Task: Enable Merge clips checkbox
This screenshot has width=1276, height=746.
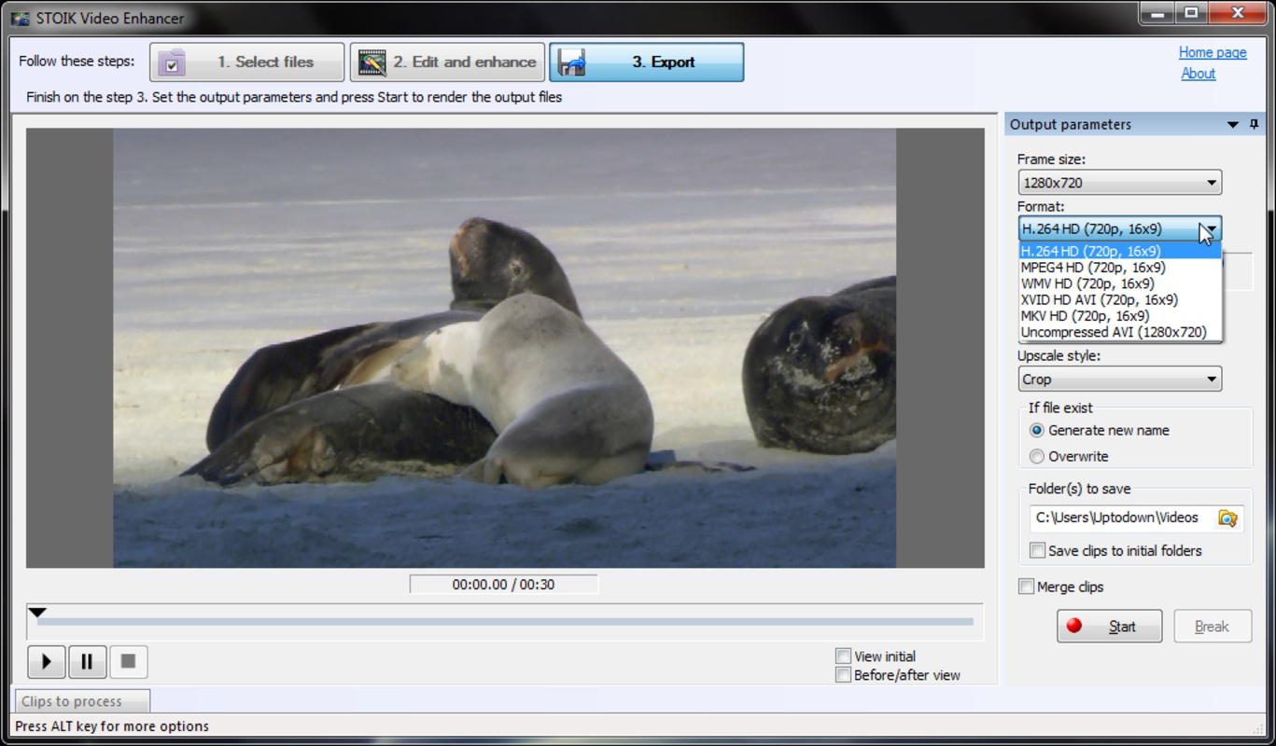Action: pos(1027,587)
